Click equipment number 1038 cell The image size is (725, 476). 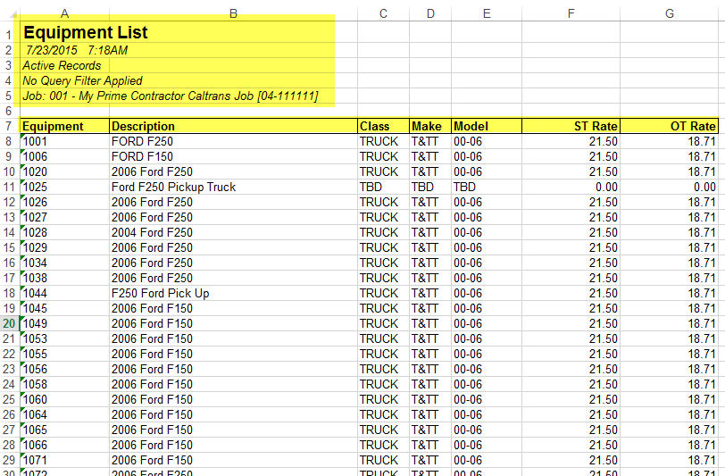click(64, 278)
